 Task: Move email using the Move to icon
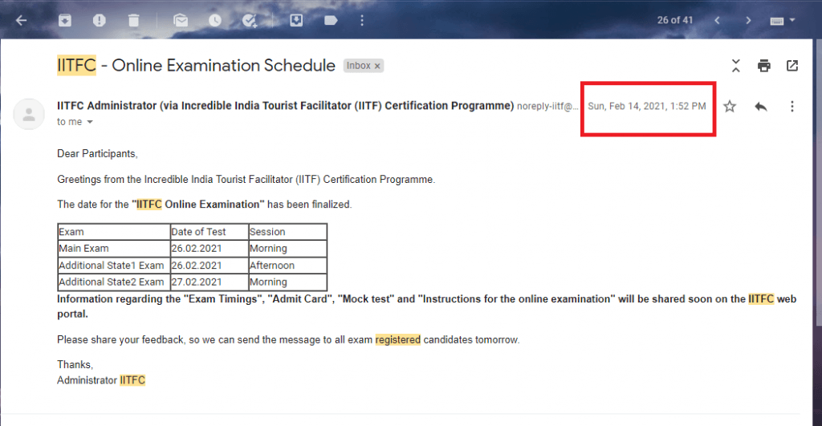(296, 20)
